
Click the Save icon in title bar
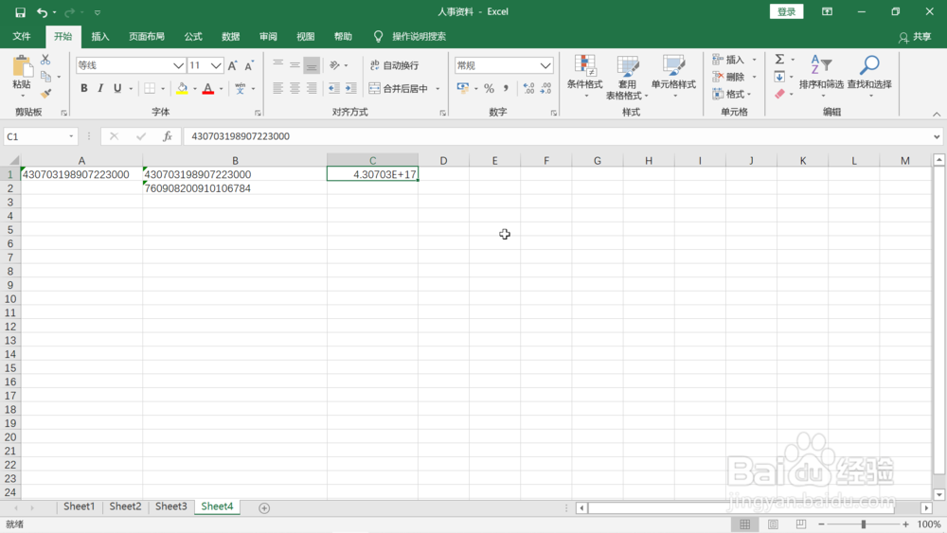click(x=20, y=12)
